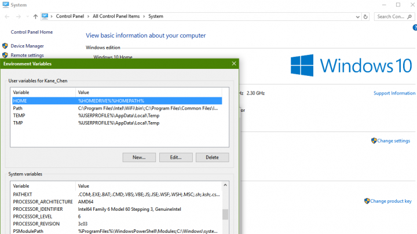Select System breadcrumb in address bar
Viewport: 417px width, 234px height.
(x=156, y=16)
